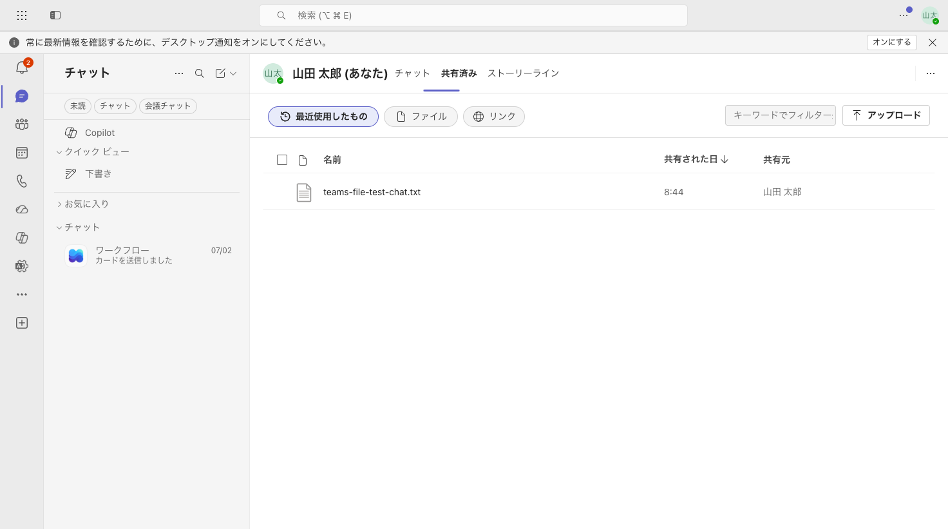The image size is (948, 529).
Task: Collapse the クイック ビュー section
Action: click(93, 152)
